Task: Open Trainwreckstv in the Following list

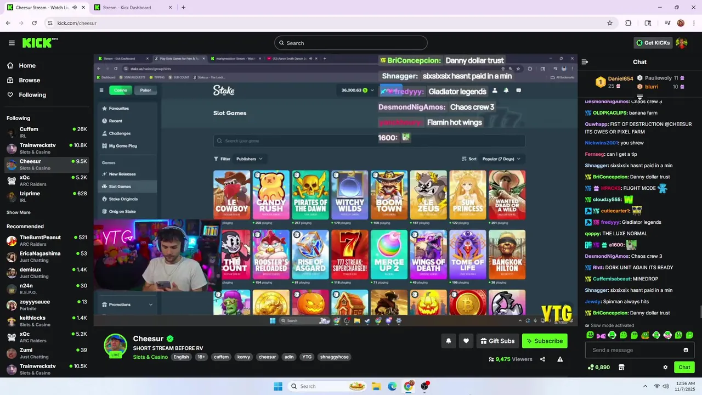Action: click(x=47, y=148)
